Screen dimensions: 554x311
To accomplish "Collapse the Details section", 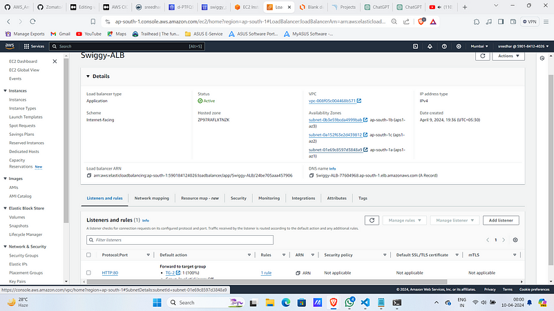I will [x=88, y=76].
